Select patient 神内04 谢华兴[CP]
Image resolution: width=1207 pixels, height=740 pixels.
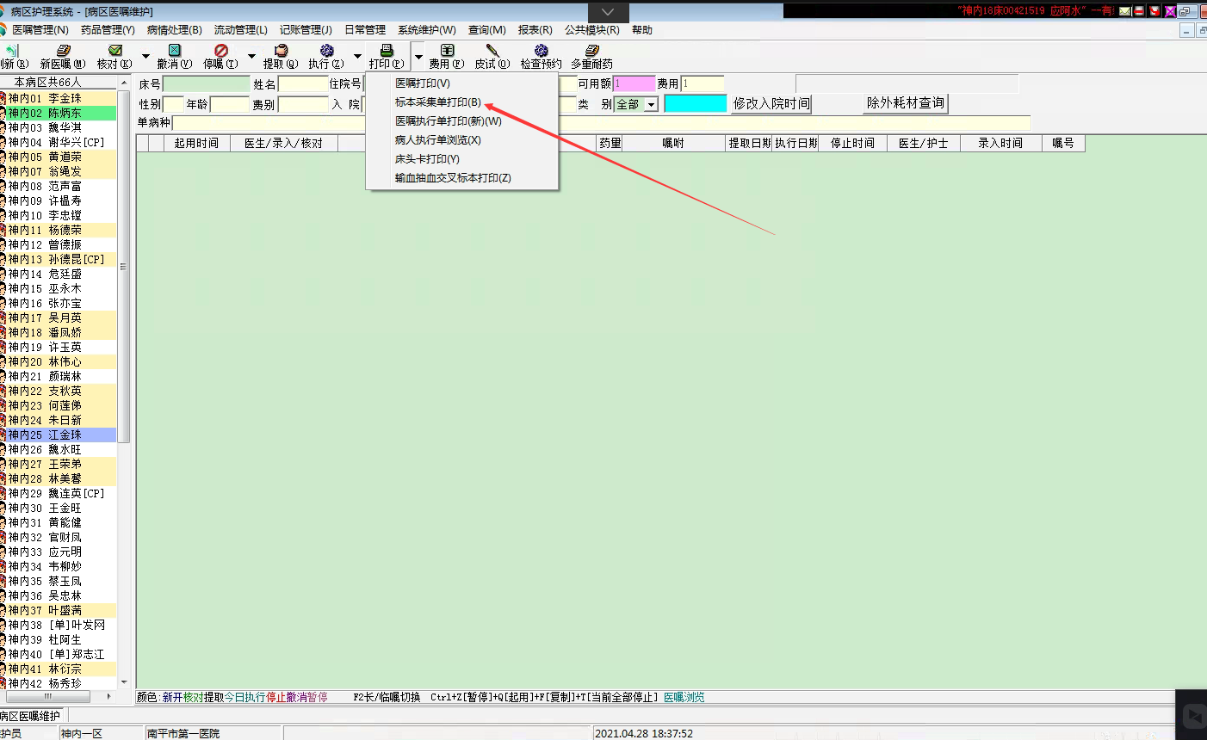pos(58,142)
